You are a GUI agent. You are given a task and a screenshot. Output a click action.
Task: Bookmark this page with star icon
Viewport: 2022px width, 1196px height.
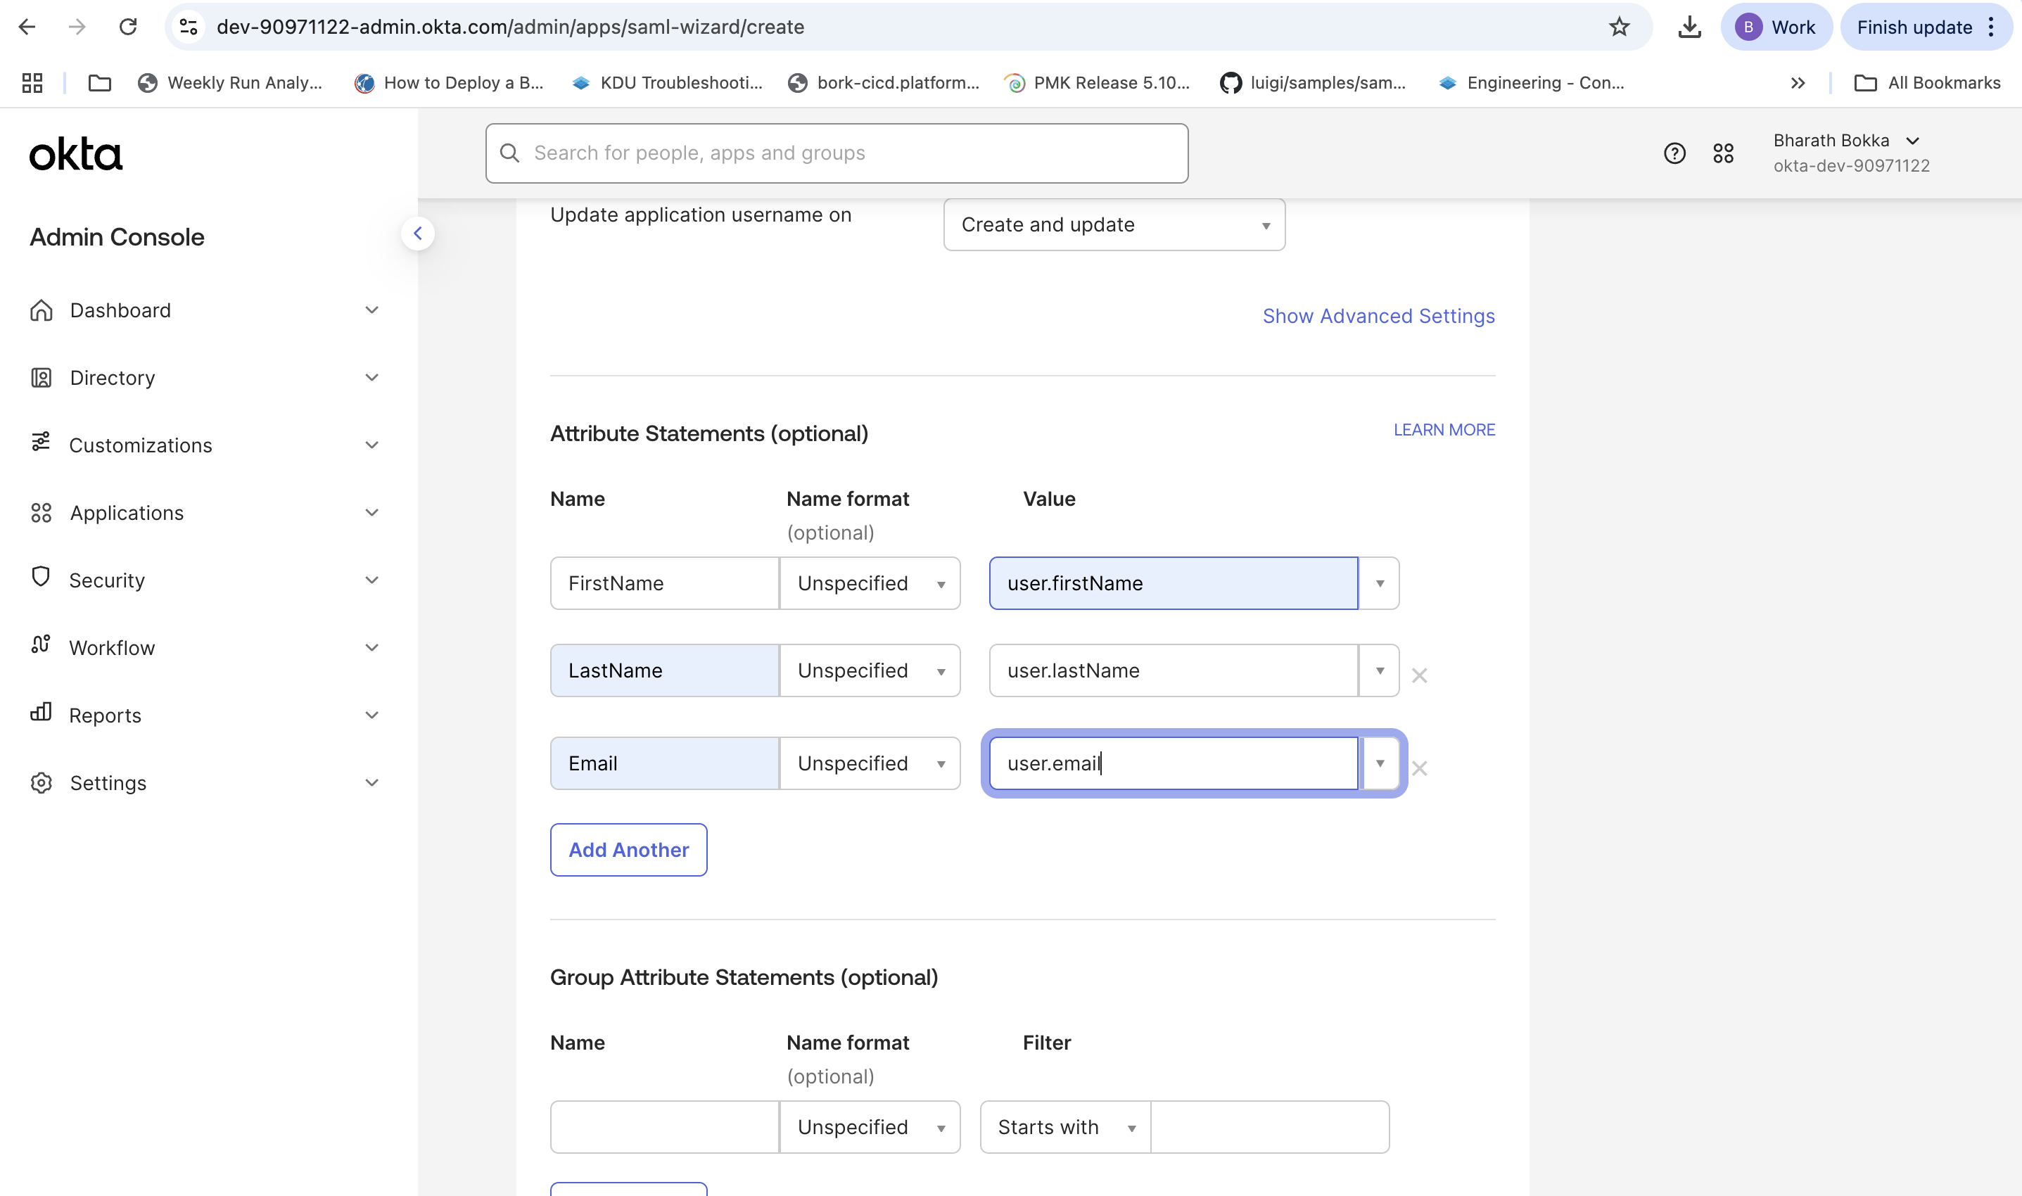tap(1619, 27)
